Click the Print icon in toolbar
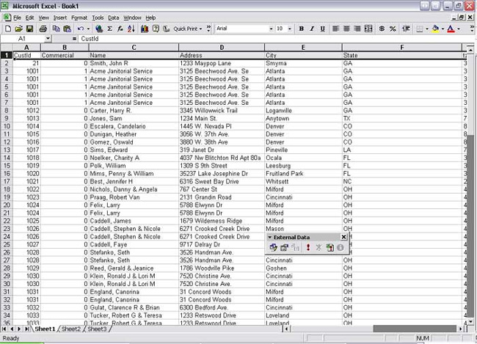Image resolution: width=477 pixels, height=344 pixels. 41,29
